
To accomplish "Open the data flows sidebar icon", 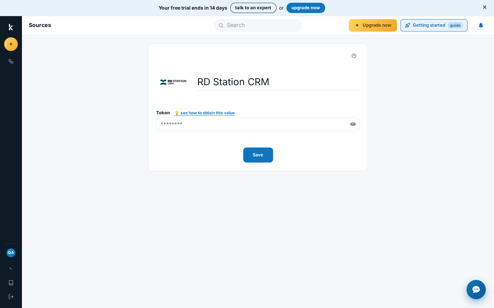I will tap(11, 61).
